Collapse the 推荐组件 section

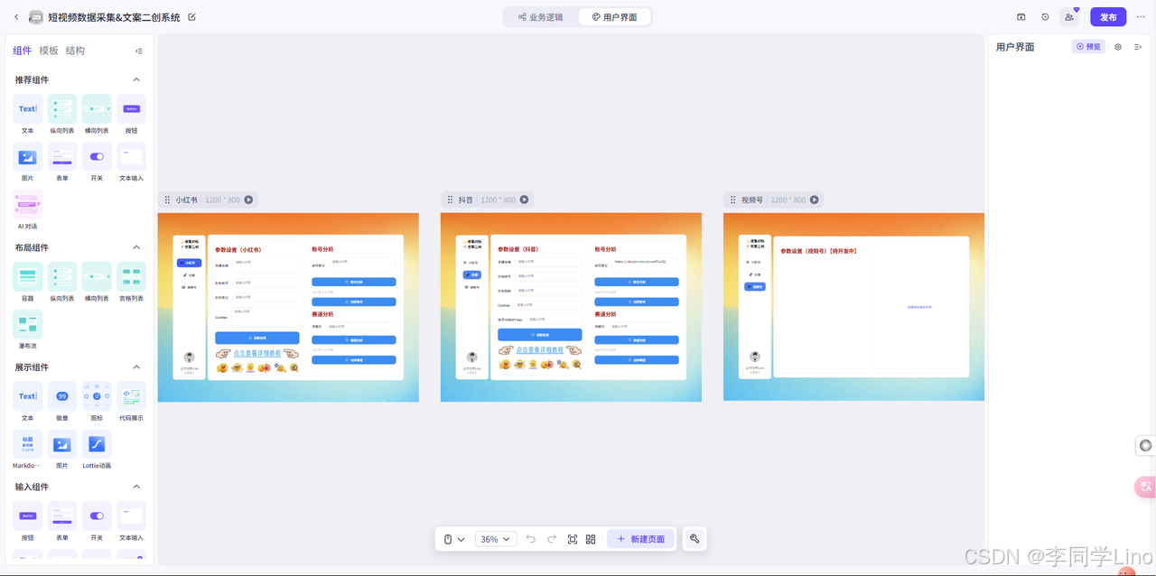[136, 80]
